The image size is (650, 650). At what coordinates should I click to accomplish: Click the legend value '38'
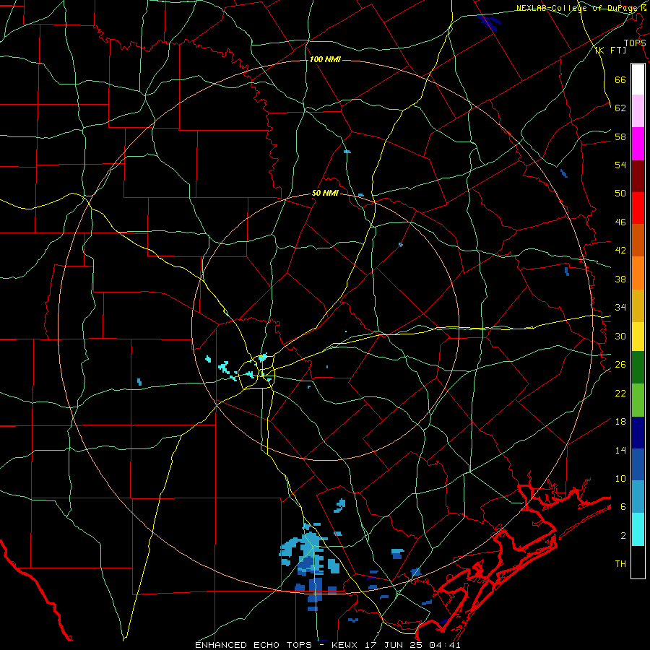[x=620, y=279]
